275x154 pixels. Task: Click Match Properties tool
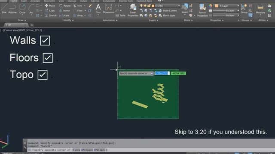tap(202, 10)
